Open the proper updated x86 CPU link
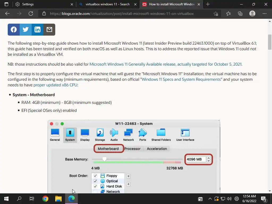 click(55, 85)
